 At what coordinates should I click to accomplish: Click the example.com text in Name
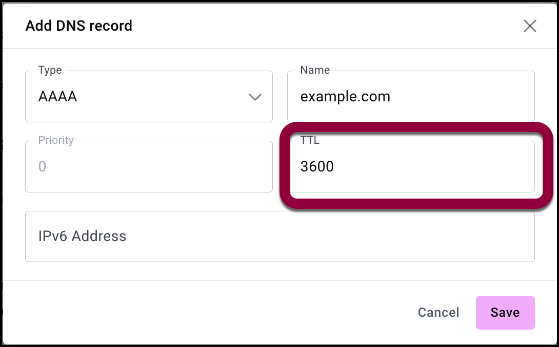click(345, 97)
